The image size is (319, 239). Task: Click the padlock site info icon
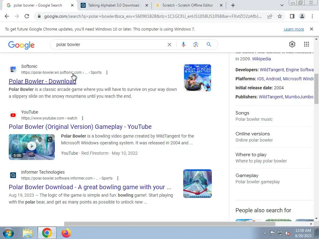[x=39, y=16]
